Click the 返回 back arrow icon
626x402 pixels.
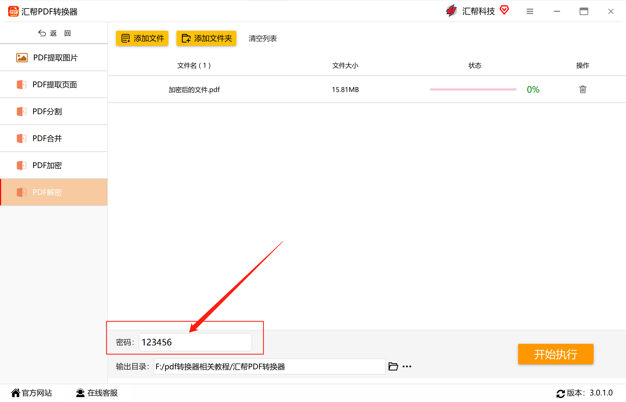click(42, 33)
